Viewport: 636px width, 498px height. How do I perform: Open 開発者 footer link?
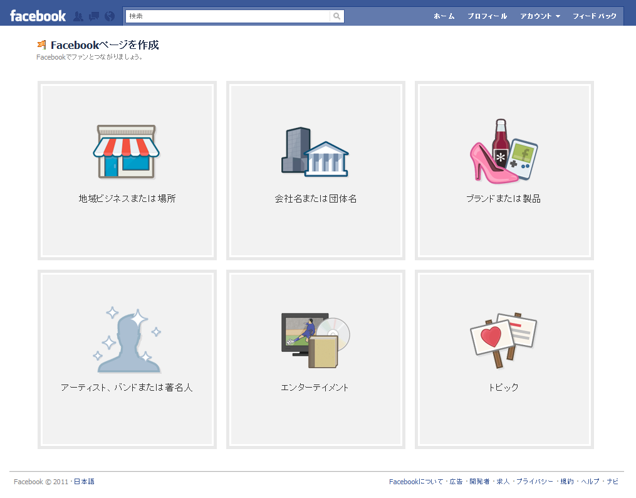click(x=479, y=482)
